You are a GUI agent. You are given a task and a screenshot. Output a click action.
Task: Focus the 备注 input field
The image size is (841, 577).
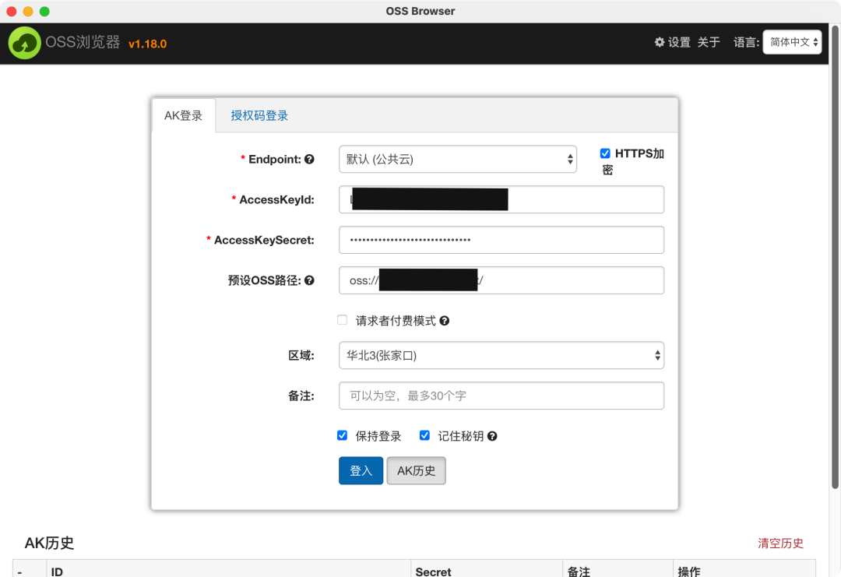coord(501,396)
